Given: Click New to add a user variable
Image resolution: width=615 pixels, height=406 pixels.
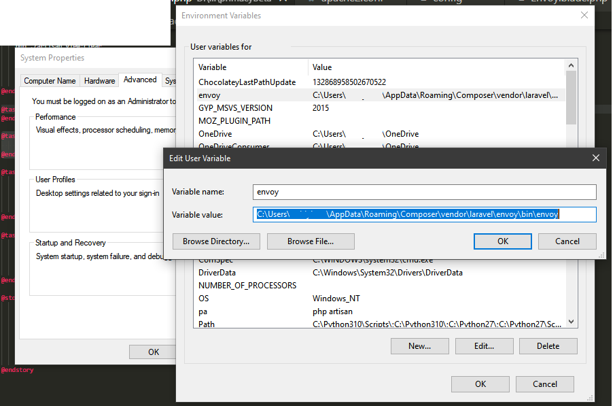Looking at the screenshot, I should tap(419, 345).
